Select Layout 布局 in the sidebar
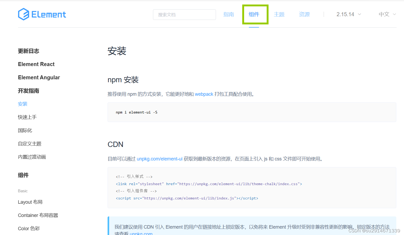Viewport: 404px width, 235px height. (30, 202)
